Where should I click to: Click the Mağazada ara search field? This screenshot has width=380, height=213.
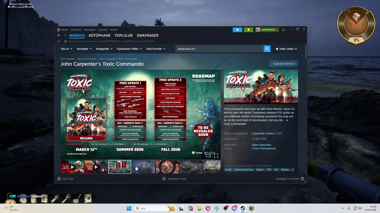220,49
